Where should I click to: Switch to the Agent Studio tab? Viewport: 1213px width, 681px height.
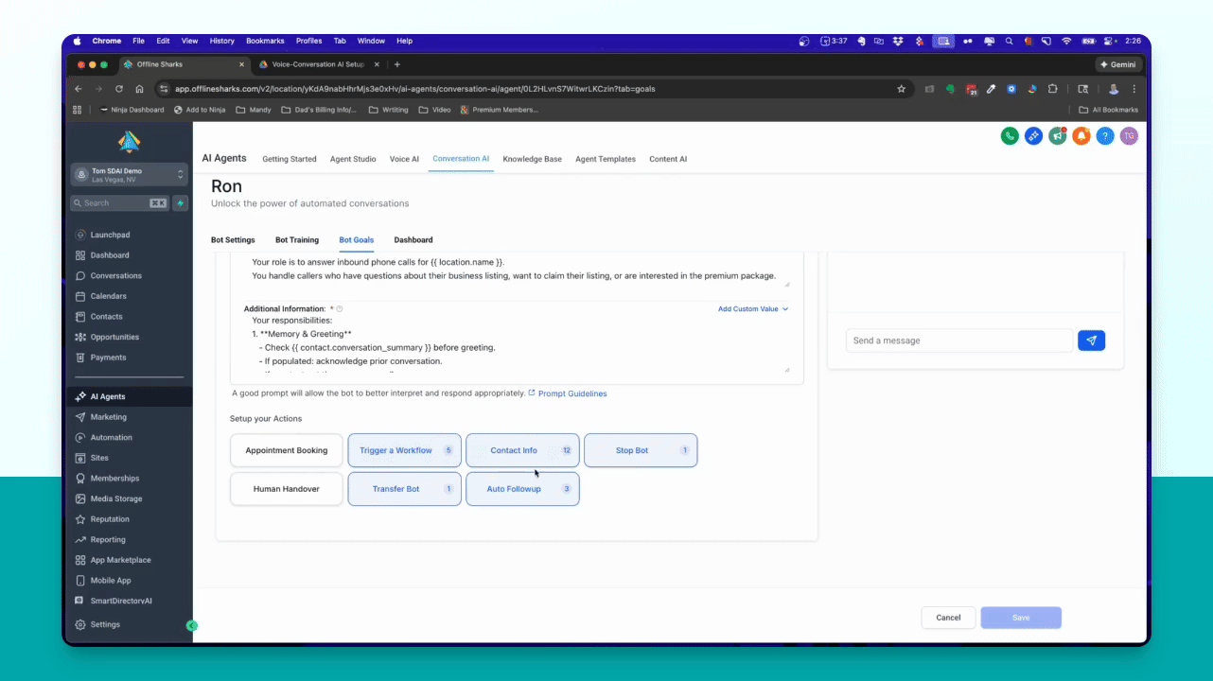tap(353, 159)
